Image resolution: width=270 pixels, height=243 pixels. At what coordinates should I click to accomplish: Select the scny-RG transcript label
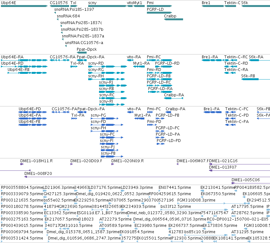click(96, 70)
